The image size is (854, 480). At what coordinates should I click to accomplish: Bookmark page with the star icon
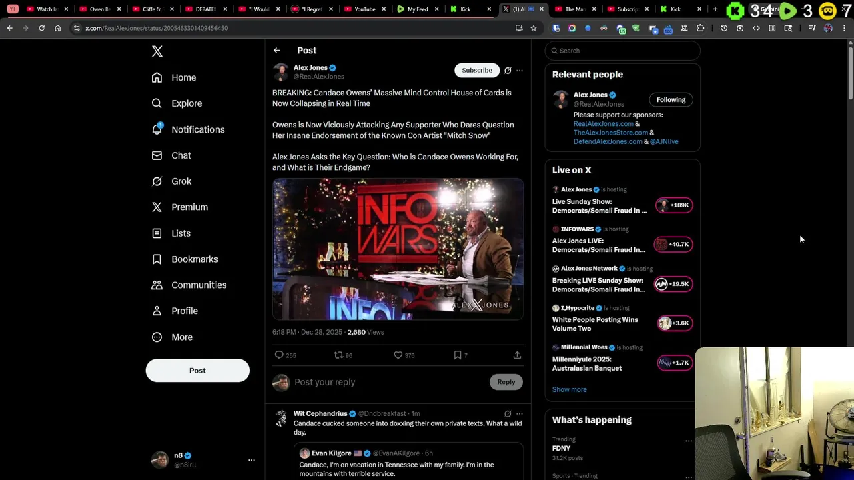pos(534,28)
